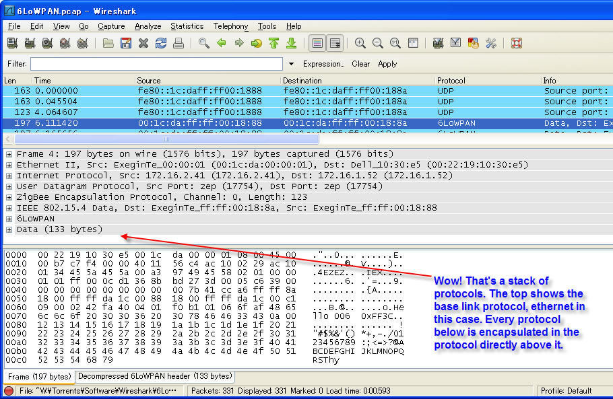Expand the IEEE 802.15.4 Data node
Viewport: 613px width, 399px height.
tap(9, 208)
